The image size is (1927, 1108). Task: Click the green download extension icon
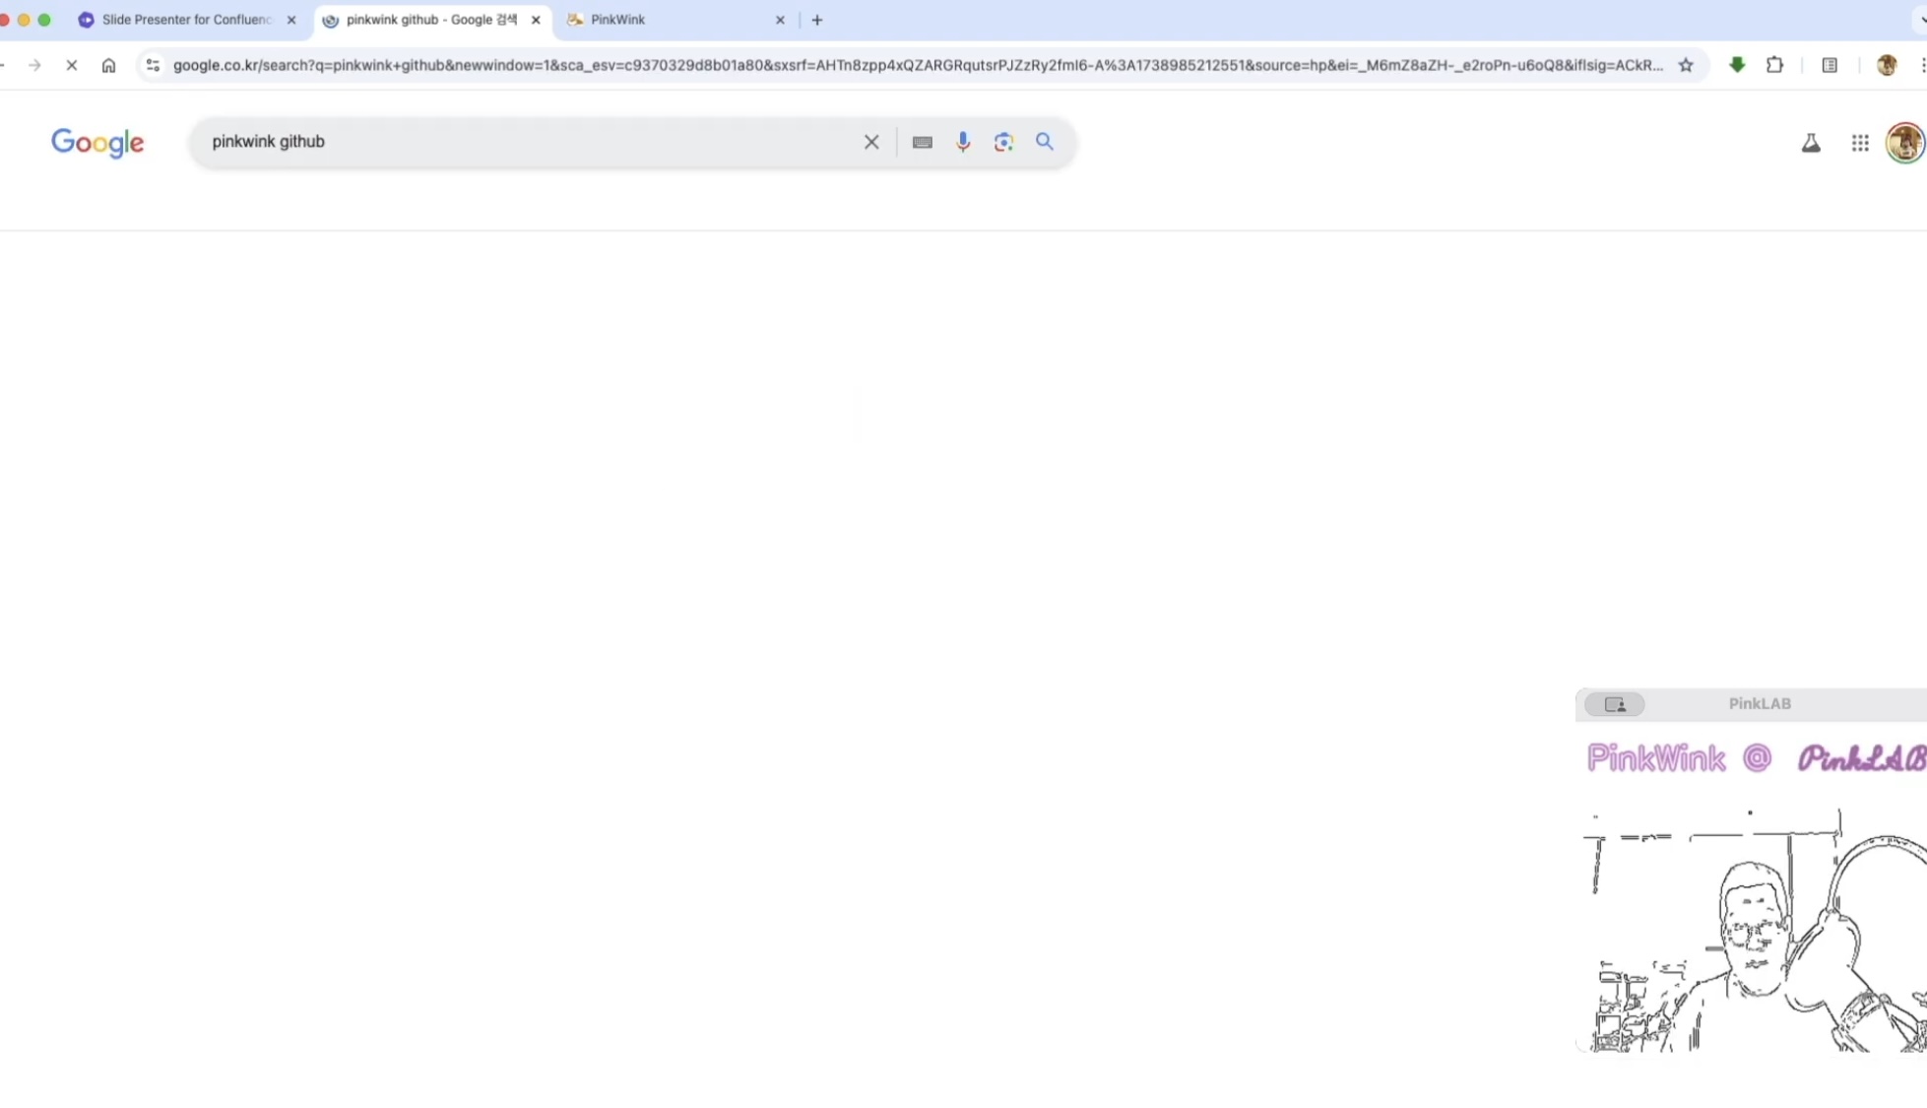pyautogui.click(x=1737, y=65)
